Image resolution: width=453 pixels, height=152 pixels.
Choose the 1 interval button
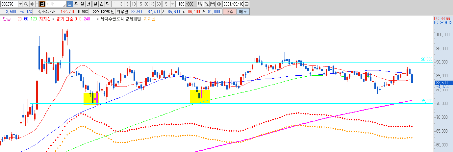[115, 4]
